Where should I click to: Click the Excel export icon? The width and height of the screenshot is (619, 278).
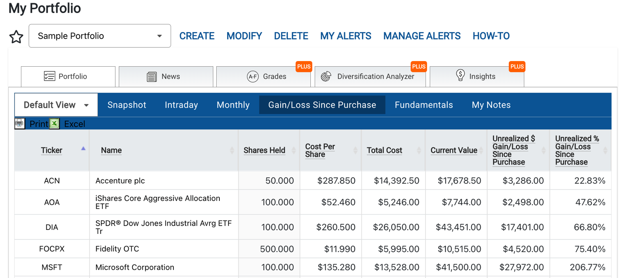pyautogui.click(x=54, y=123)
